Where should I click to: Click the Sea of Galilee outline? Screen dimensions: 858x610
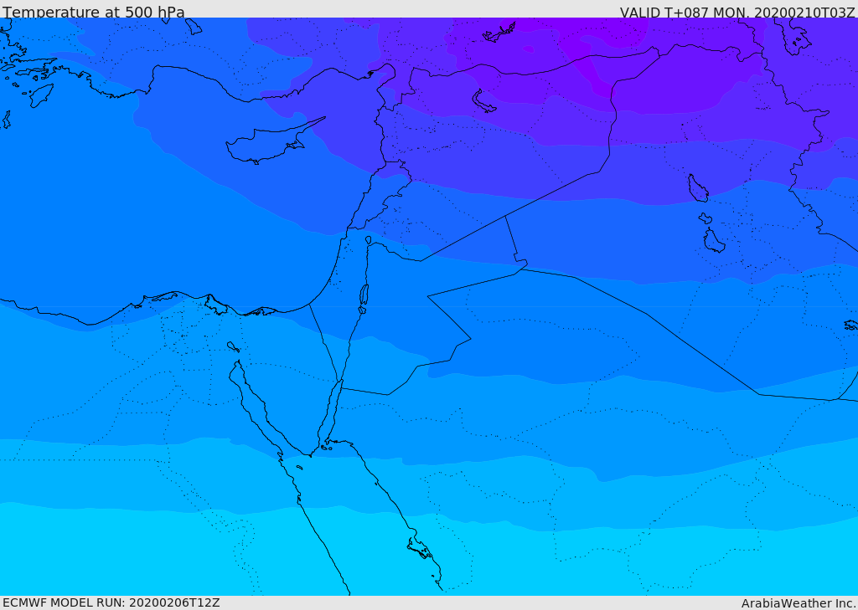(x=369, y=240)
